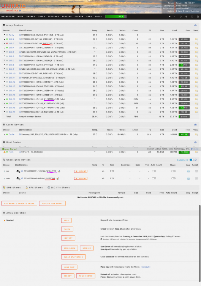Open the Users menu item
Screen dimensions: 201x286
[x=41, y=17]
